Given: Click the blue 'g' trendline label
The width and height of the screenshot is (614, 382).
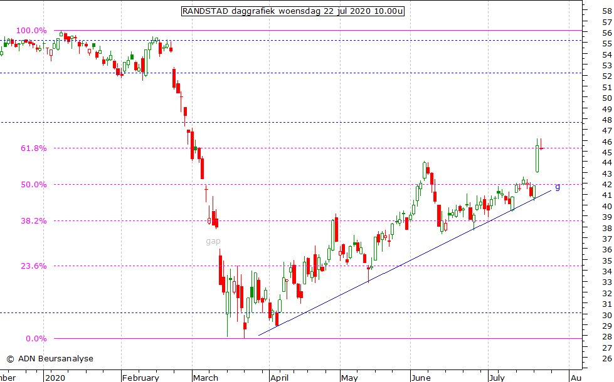Looking at the screenshot, I should pyautogui.click(x=558, y=187).
